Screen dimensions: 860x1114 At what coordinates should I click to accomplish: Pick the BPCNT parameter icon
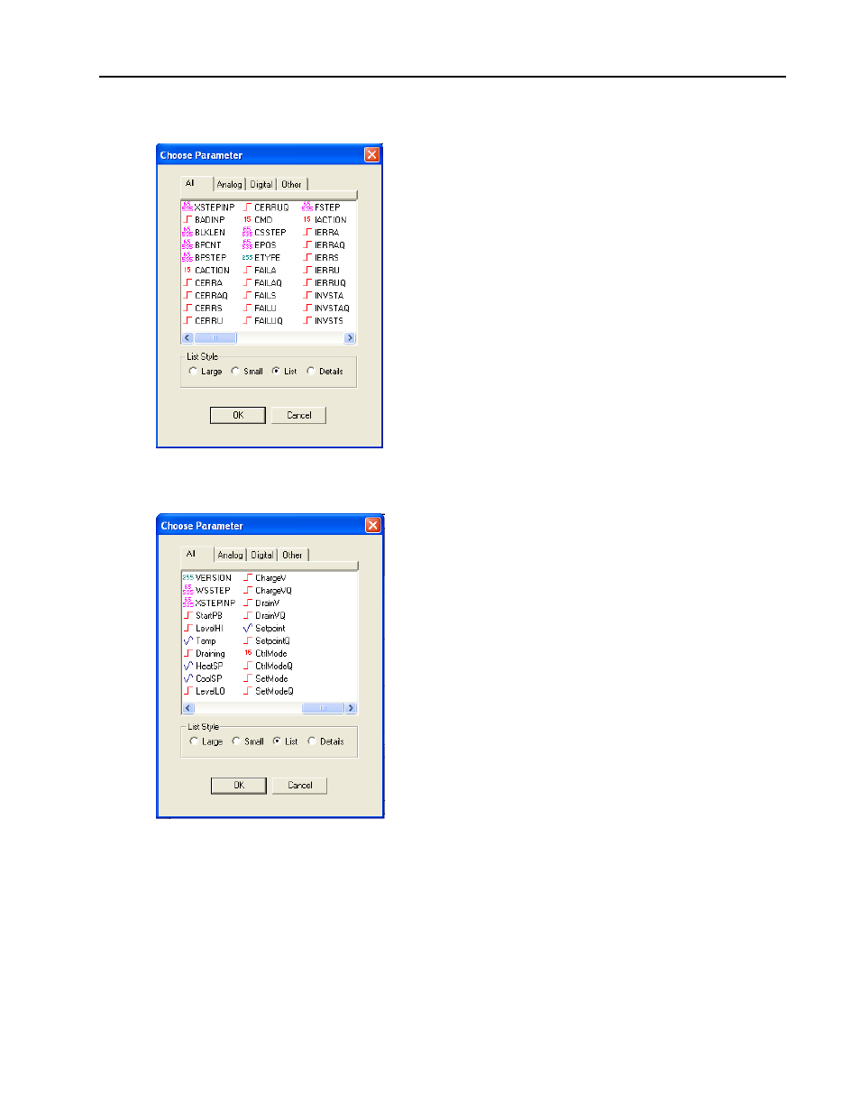(188, 244)
